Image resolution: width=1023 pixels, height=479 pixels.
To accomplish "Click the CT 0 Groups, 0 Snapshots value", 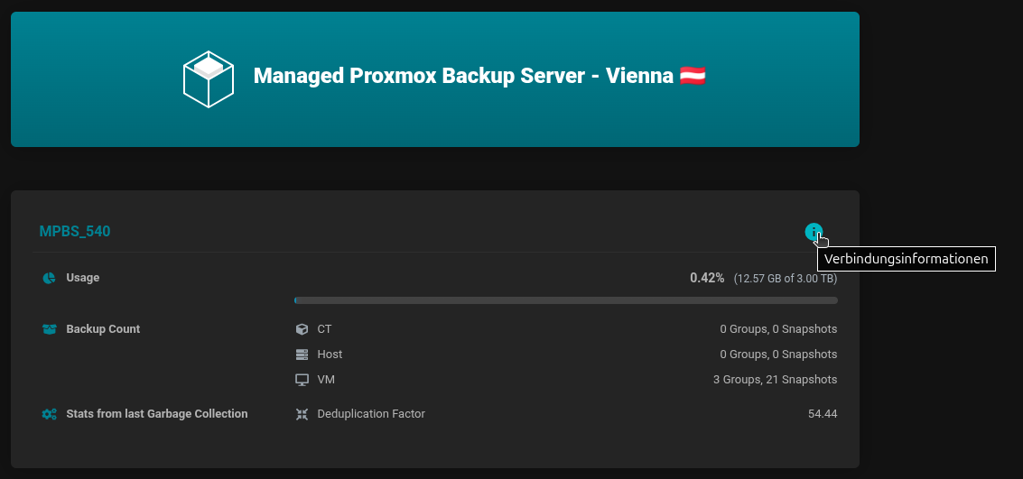I will (778, 329).
